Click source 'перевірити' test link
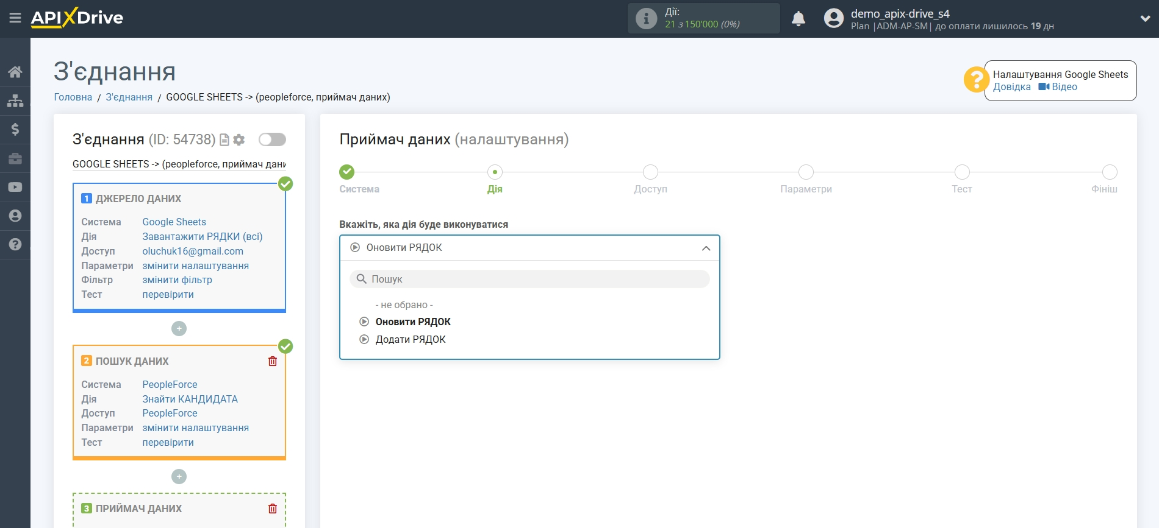This screenshot has height=528, width=1159. [x=168, y=294]
